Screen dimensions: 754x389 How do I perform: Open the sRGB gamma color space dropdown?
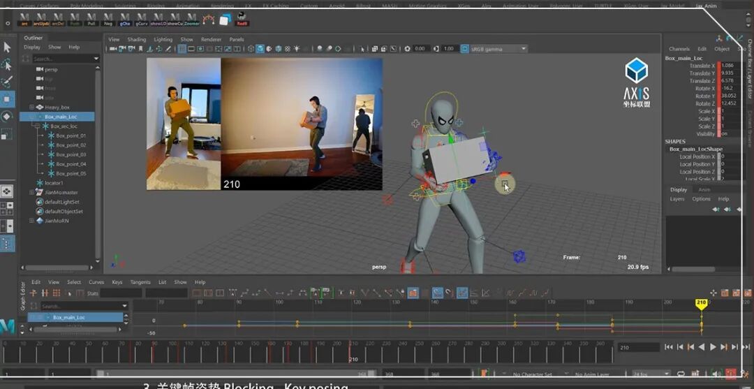click(498, 49)
